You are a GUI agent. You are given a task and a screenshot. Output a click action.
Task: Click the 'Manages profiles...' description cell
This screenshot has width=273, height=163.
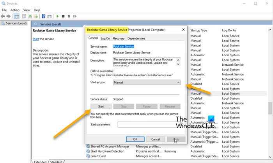[x=148, y=147]
